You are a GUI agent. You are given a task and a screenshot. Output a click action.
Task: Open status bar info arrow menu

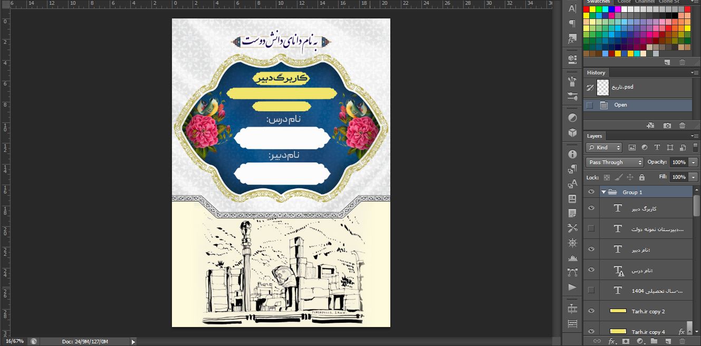tap(133, 342)
